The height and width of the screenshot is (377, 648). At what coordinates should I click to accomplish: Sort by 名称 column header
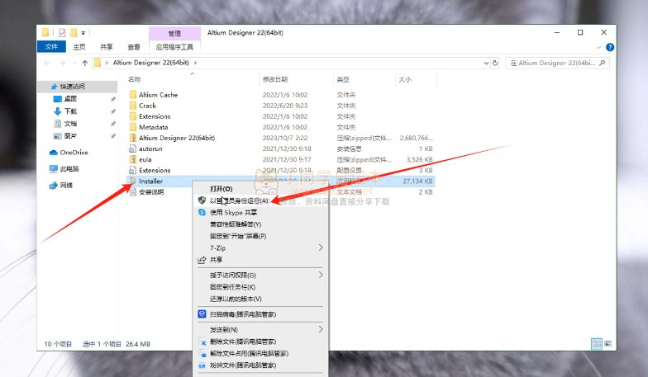click(x=135, y=79)
